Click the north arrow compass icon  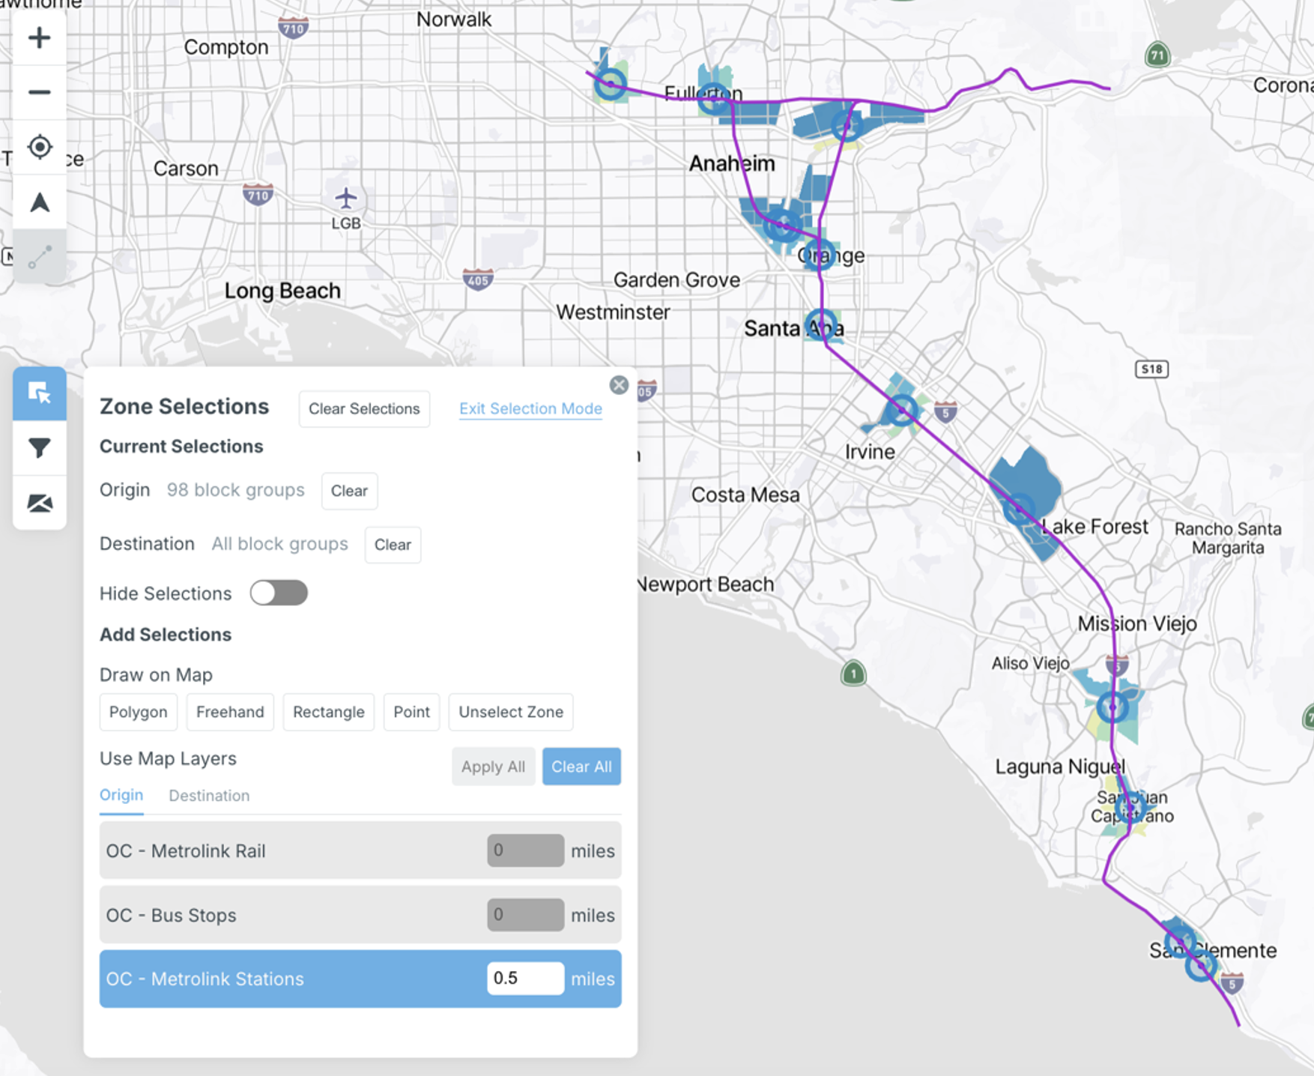pyautogui.click(x=39, y=202)
